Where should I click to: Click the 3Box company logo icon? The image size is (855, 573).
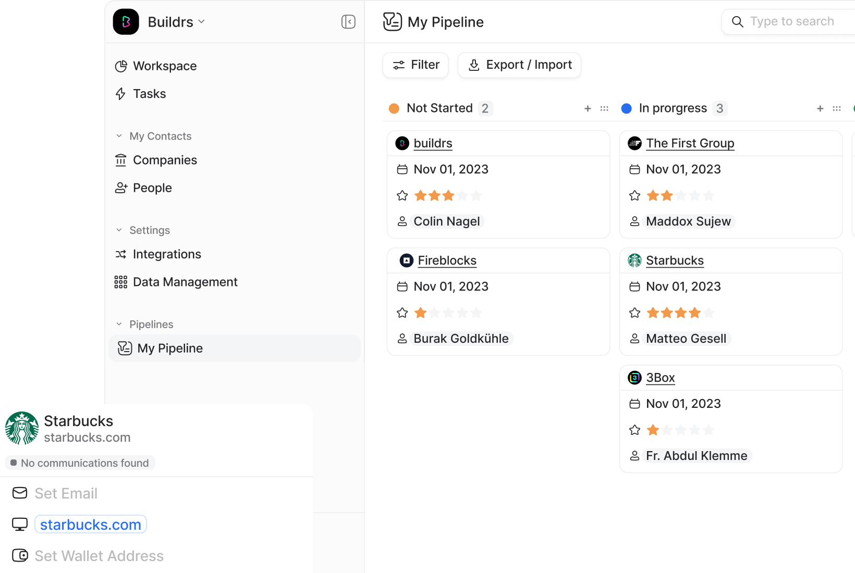[x=634, y=378]
